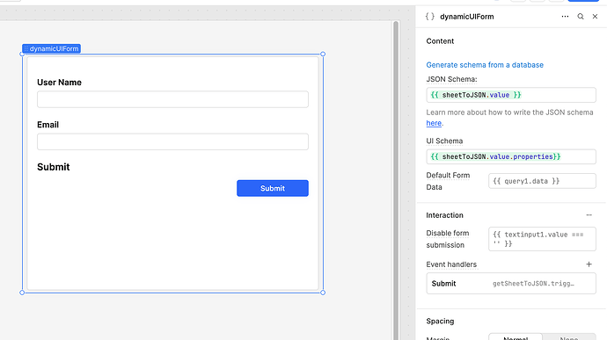Viewport: 607px width, 340px height.
Task: Edit the UI Schema expression field
Action: pos(511,156)
